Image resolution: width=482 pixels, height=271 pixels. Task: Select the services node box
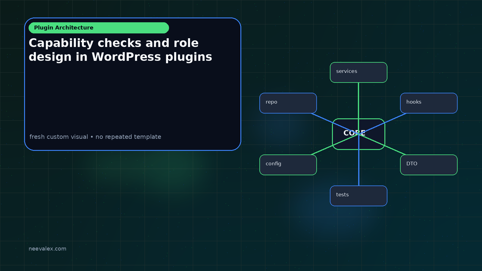coord(358,72)
